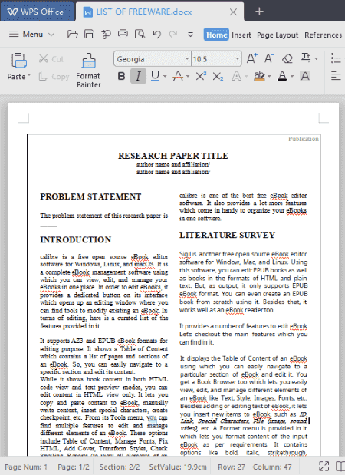Expand font color dropdown arrow
This screenshot has height=475, width=345.
[292, 76]
